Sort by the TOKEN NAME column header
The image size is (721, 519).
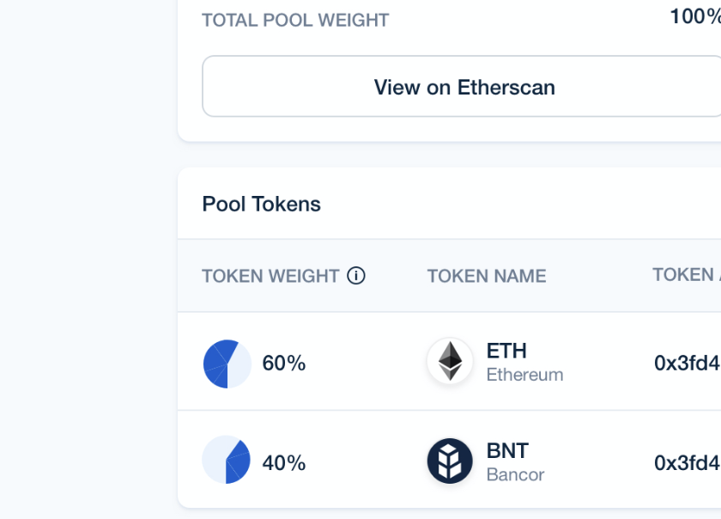point(486,276)
